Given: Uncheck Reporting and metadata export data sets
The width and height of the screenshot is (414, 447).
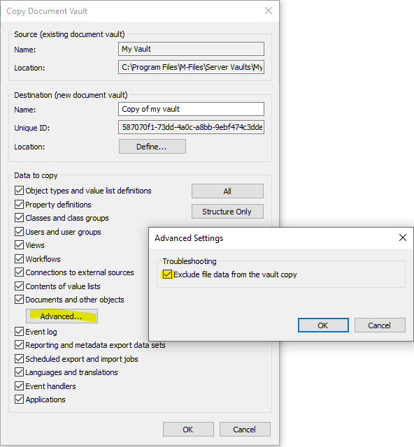Looking at the screenshot, I should click(x=19, y=345).
